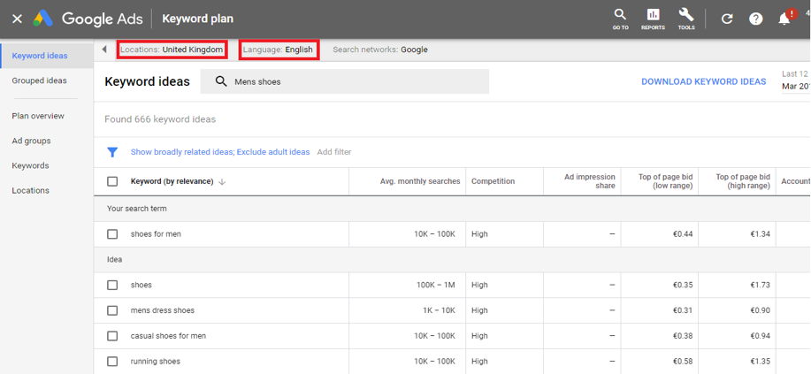
Task: Sort by Top of page bid (high range)
Action: 743,181
